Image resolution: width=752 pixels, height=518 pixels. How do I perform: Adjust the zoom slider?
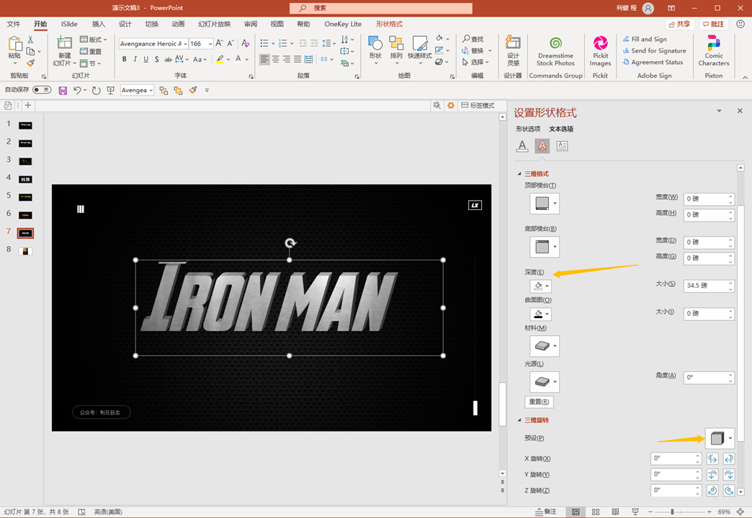click(672, 512)
